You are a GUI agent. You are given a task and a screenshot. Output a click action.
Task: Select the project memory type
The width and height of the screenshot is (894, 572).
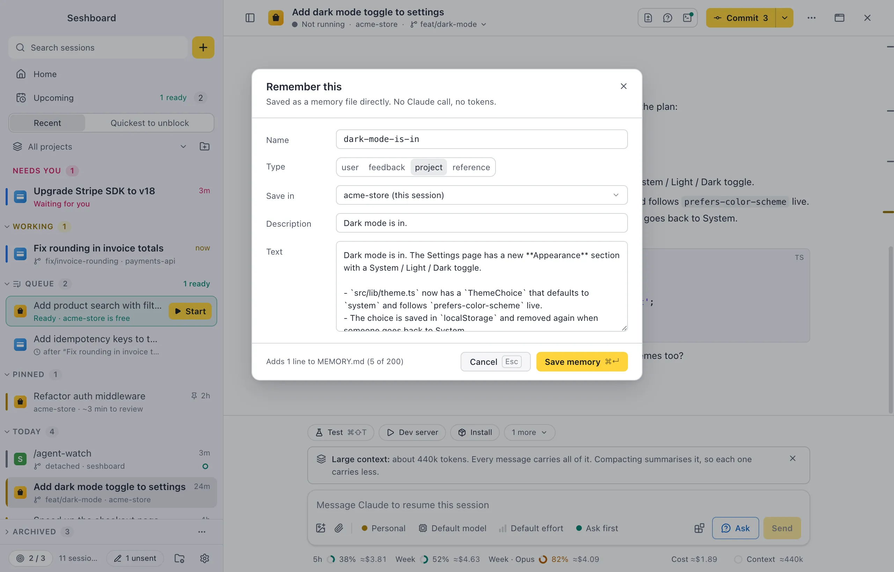428,167
